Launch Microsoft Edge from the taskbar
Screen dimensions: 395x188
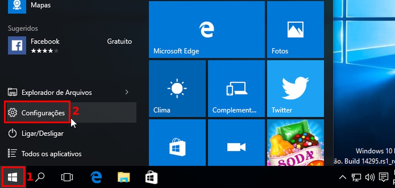[x=96, y=177]
